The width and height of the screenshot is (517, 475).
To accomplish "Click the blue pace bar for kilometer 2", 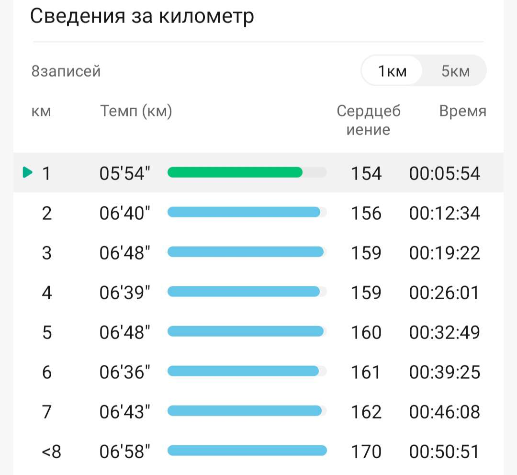I will [244, 212].
